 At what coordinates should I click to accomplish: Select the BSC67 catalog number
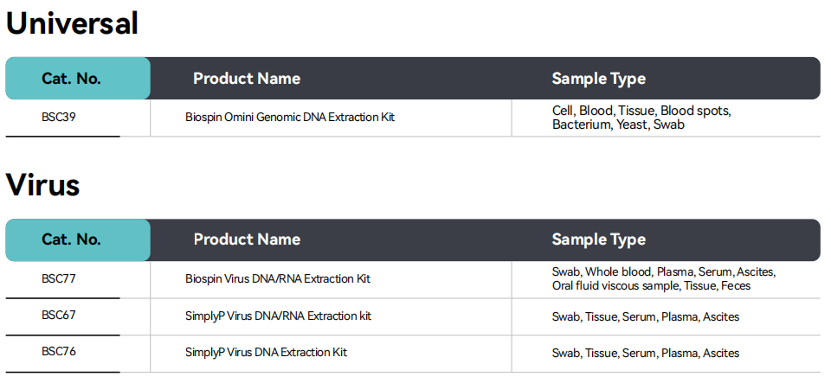[x=59, y=316]
